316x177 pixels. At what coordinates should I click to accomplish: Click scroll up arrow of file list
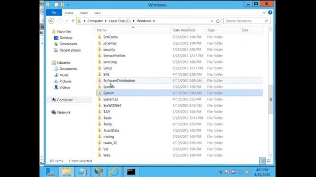coord(271,29)
